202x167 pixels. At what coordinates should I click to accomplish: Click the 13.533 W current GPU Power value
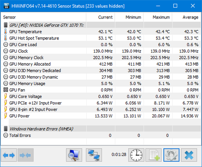(104, 116)
